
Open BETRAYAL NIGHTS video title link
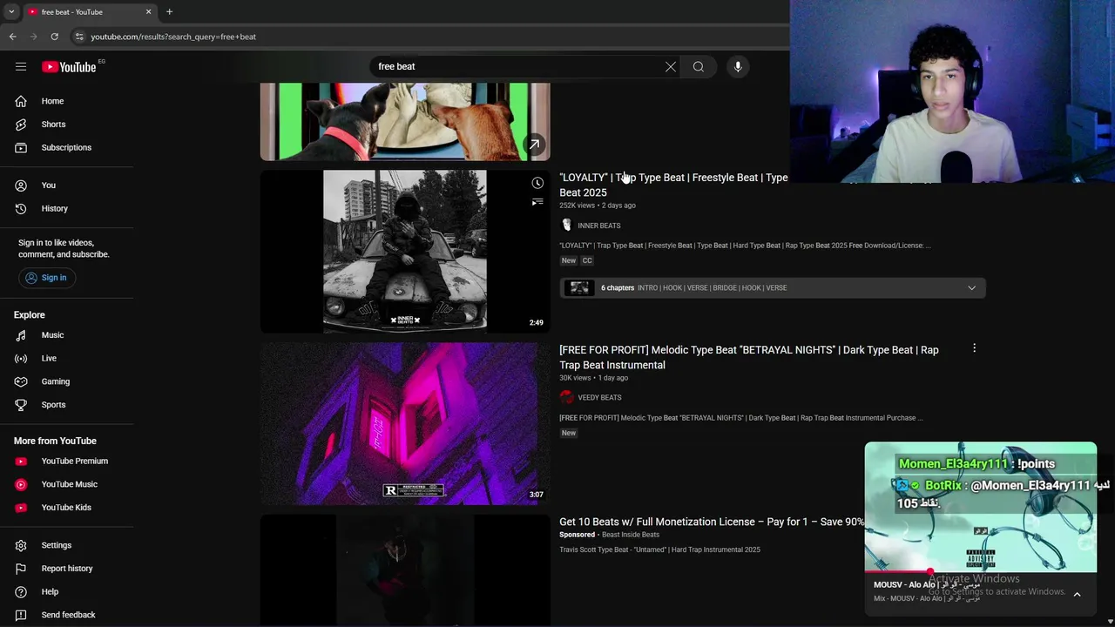749,357
